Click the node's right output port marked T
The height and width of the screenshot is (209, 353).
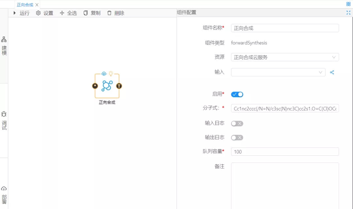coord(119,86)
